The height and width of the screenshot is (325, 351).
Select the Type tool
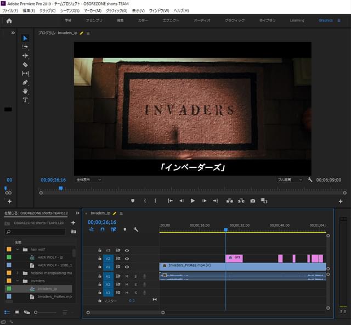[x=25, y=100]
